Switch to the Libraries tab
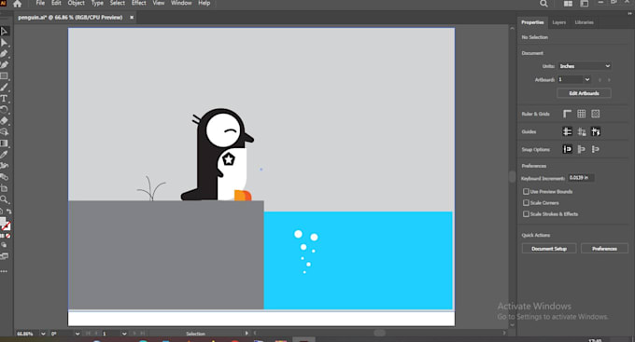This screenshot has width=635, height=342. pyautogui.click(x=584, y=22)
